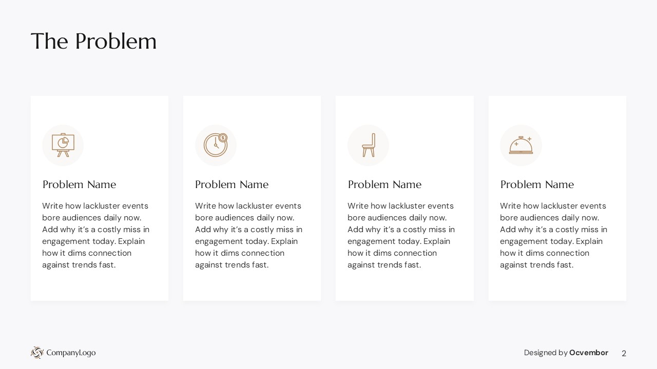This screenshot has height=369, width=657.
Task: Select the description paragraph in the fourth card
Action: tap(553, 235)
